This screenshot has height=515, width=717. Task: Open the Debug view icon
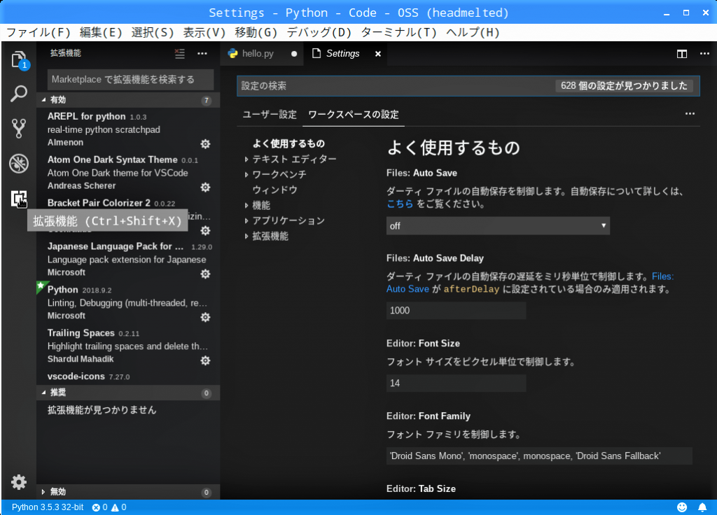point(19,163)
